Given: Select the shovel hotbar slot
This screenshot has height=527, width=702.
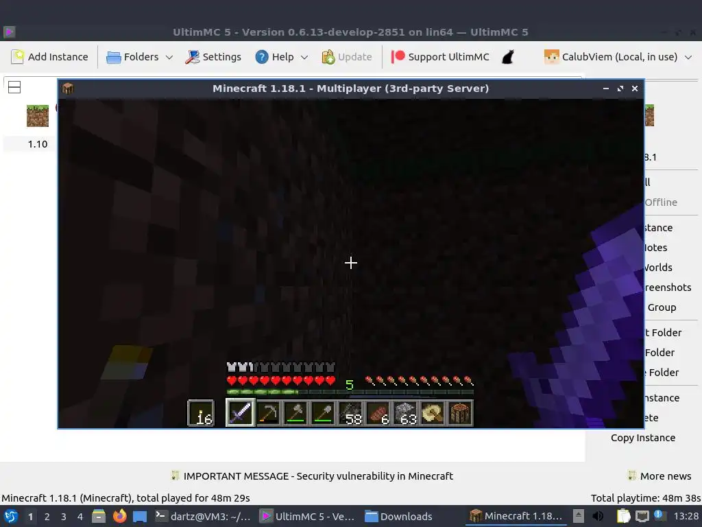Looking at the screenshot, I should click(323, 412).
